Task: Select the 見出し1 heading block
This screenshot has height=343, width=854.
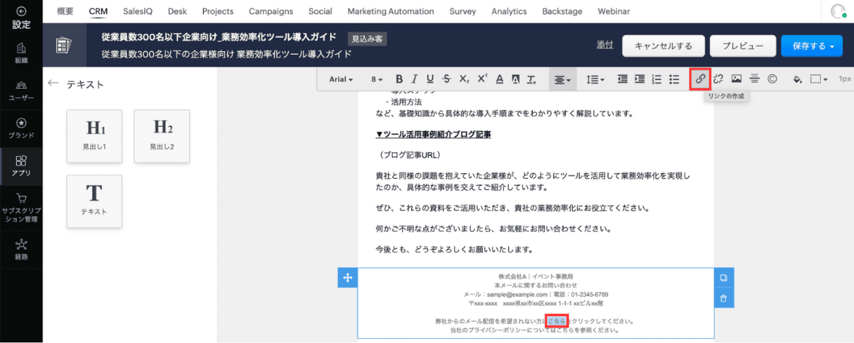Action: coord(94,136)
